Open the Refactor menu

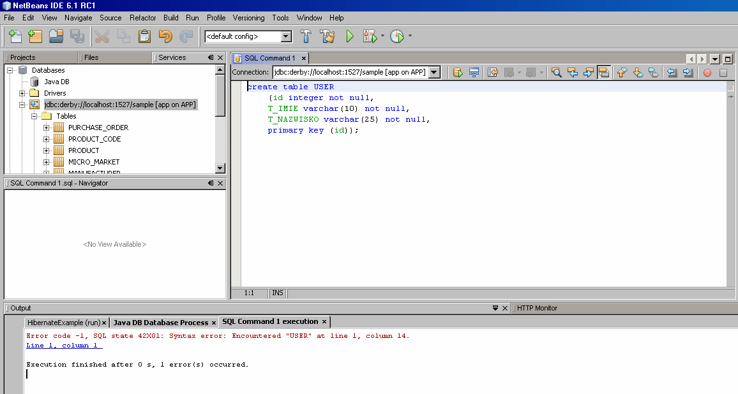point(142,18)
